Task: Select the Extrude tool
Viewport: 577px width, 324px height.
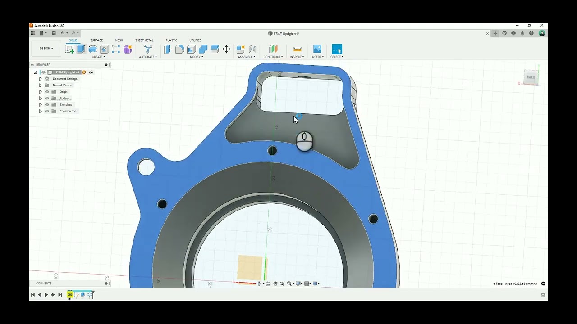Action: point(81,49)
